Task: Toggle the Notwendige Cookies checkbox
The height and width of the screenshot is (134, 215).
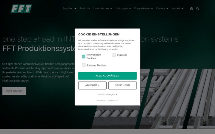Action: [x=84, y=57]
